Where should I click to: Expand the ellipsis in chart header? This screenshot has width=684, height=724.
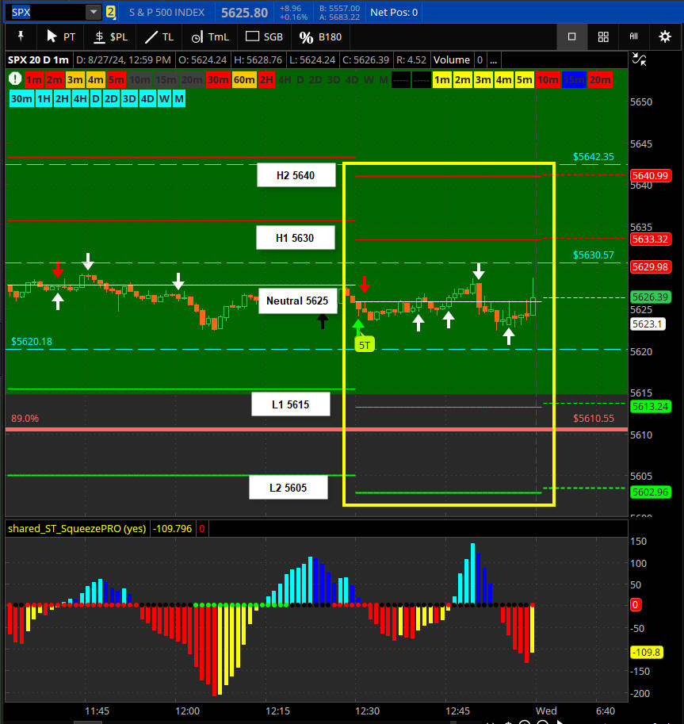tap(494, 60)
